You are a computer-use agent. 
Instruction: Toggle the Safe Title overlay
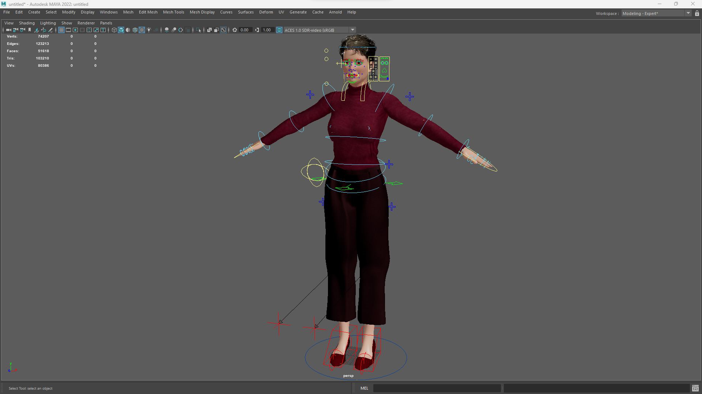tap(103, 30)
